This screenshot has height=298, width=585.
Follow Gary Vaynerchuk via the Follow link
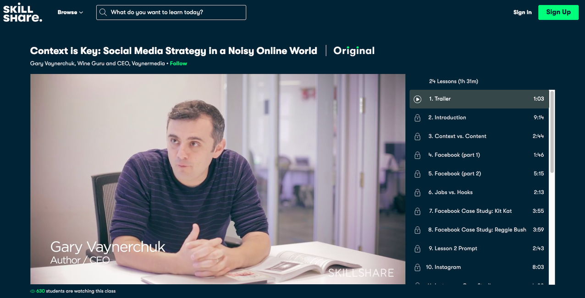tap(178, 64)
